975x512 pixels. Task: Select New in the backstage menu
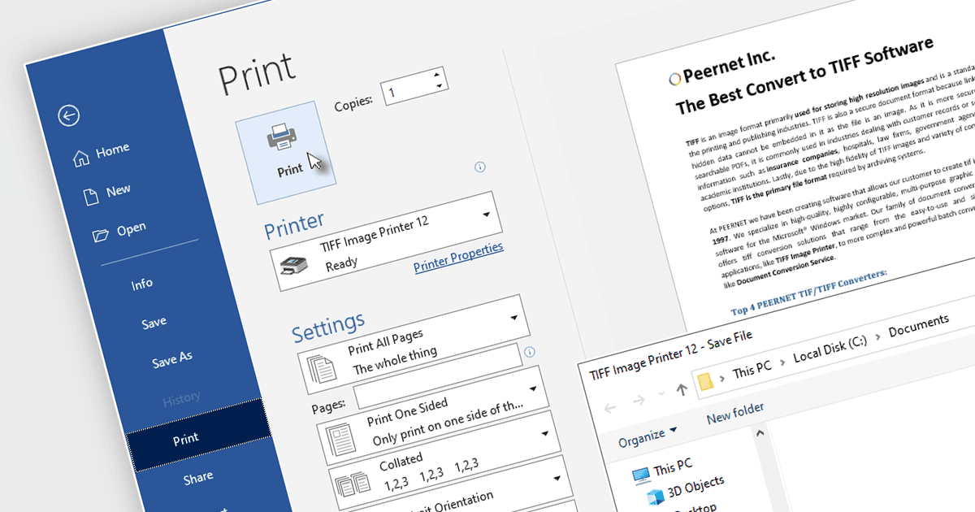(x=119, y=190)
